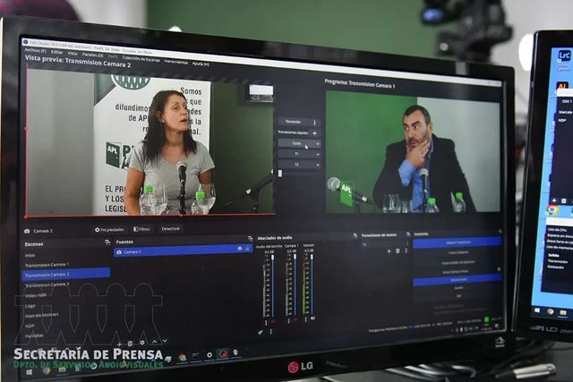
Task: Open Propiedades for the Camara 2 source
Action: tap(109, 230)
